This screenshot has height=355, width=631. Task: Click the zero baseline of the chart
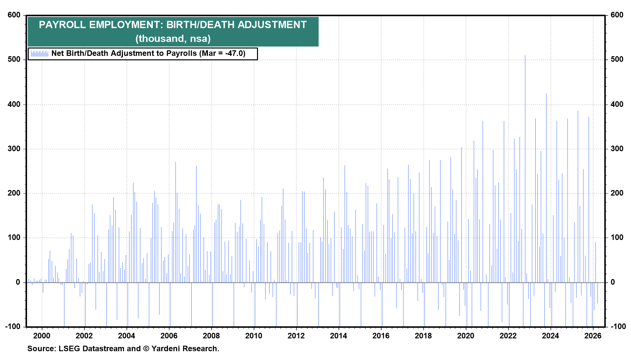tap(315, 282)
